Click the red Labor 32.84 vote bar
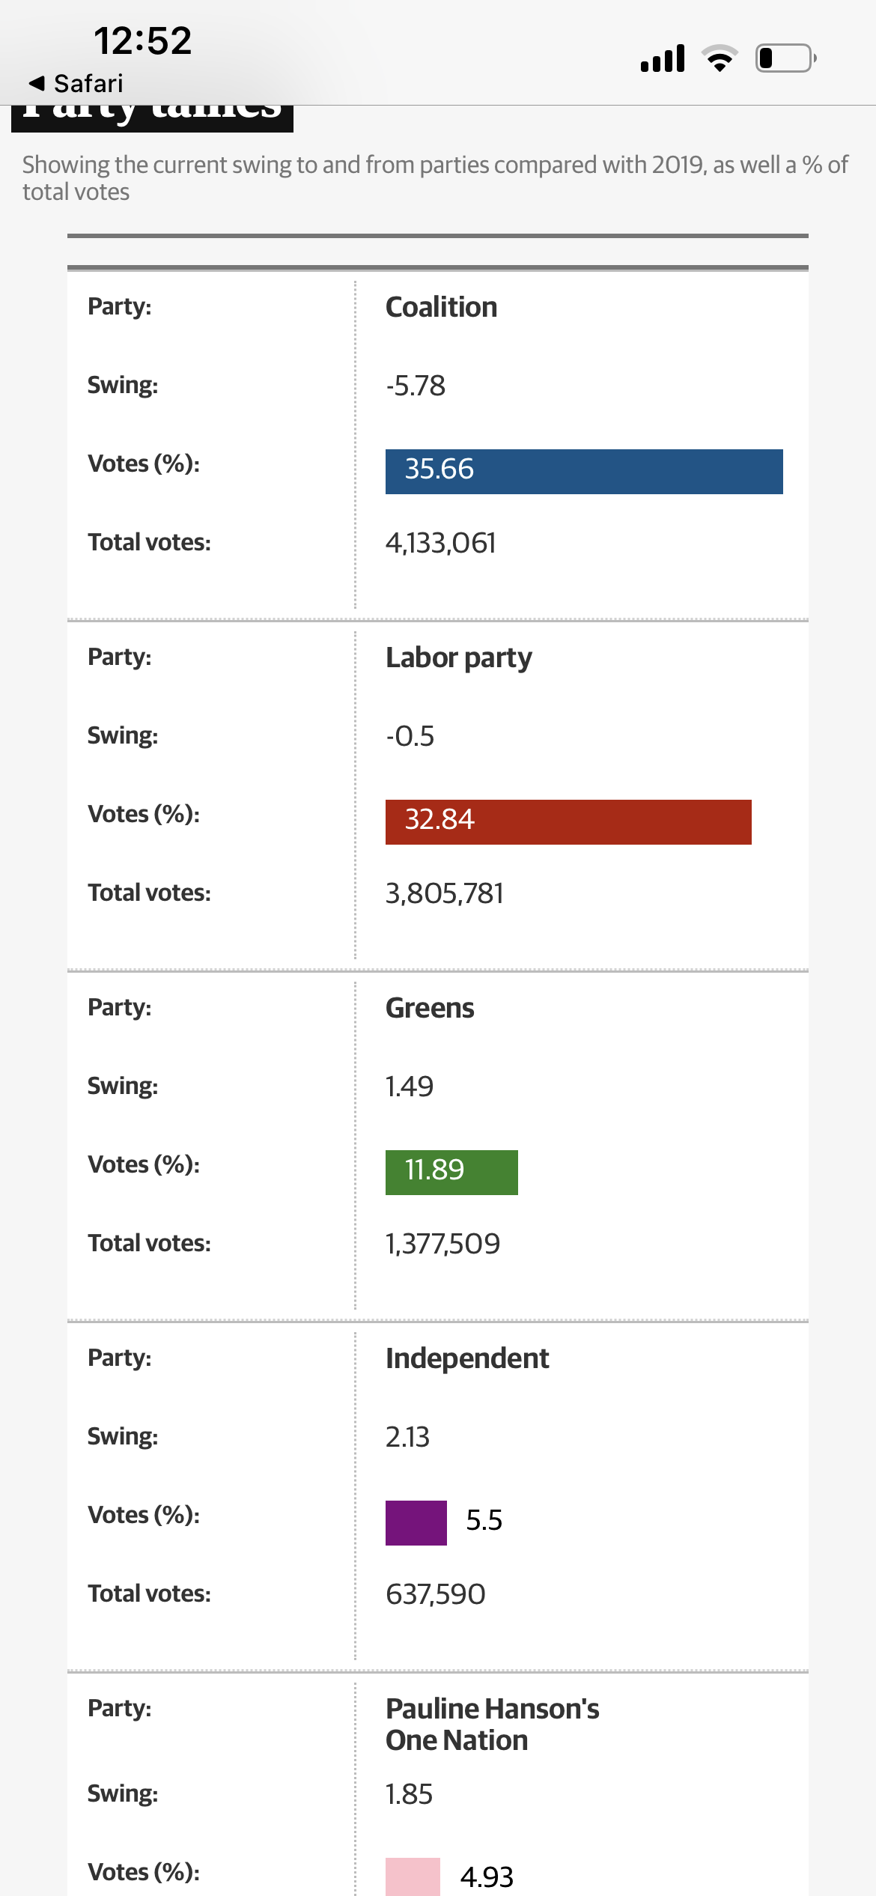Image resolution: width=876 pixels, height=1896 pixels. [x=568, y=822]
